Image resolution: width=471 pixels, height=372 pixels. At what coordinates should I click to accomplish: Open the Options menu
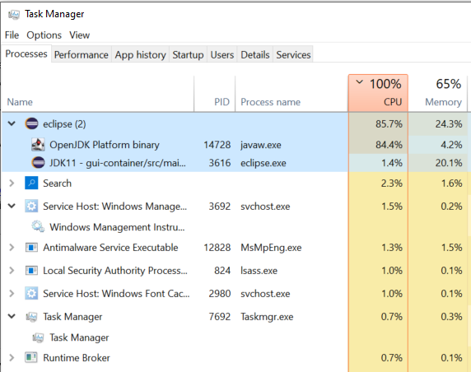pyautogui.click(x=44, y=35)
